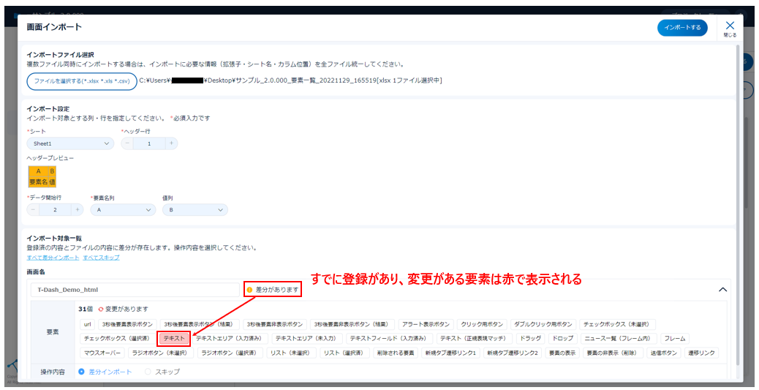The width and height of the screenshot is (759, 390).
Task: Increase the データ開始行 value with plus
Action: coord(78,210)
